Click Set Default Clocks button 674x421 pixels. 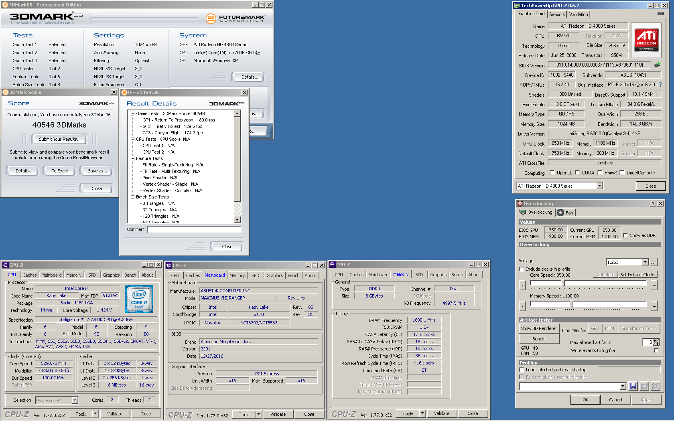(638, 275)
